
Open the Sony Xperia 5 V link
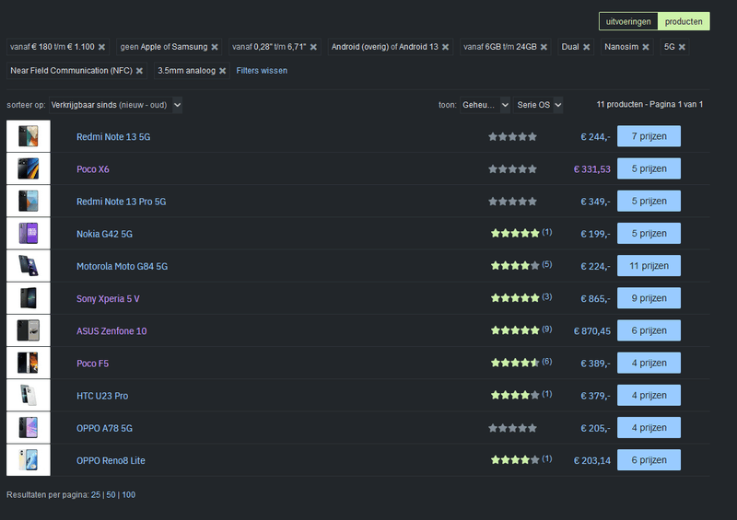(x=108, y=299)
